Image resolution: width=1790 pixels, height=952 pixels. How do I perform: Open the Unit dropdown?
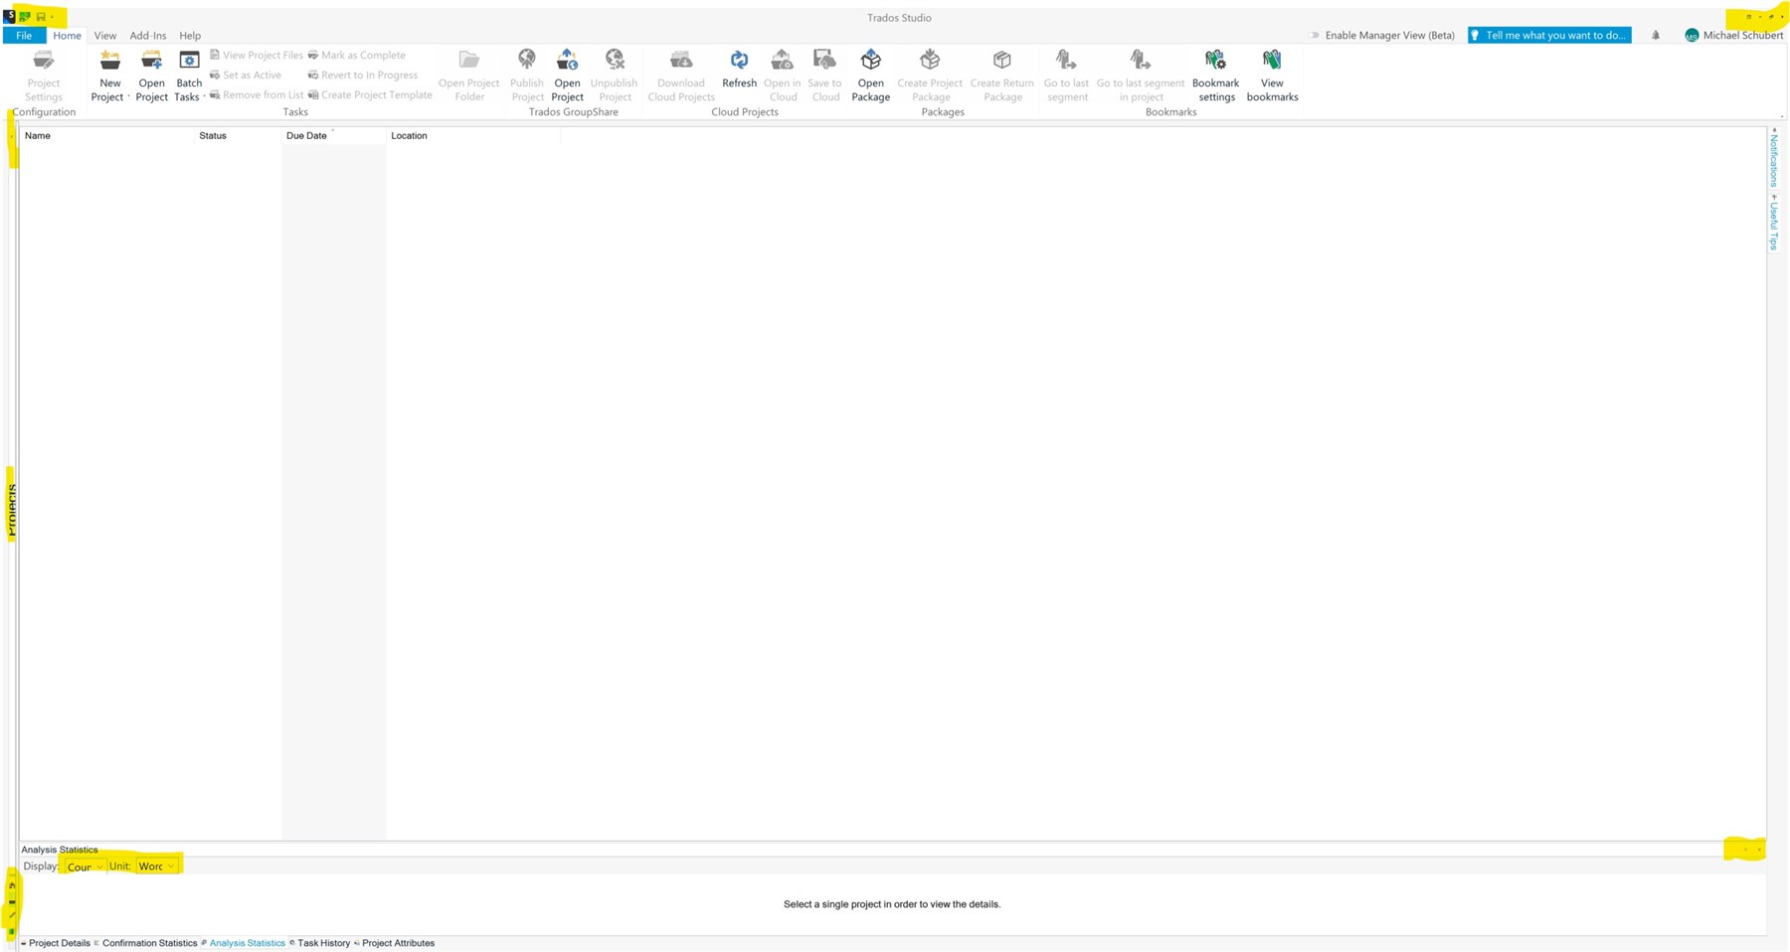tap(156, 867)
